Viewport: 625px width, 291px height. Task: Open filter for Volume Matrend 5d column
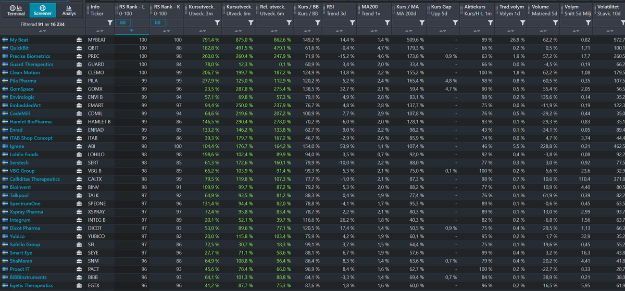coord(555,23)
